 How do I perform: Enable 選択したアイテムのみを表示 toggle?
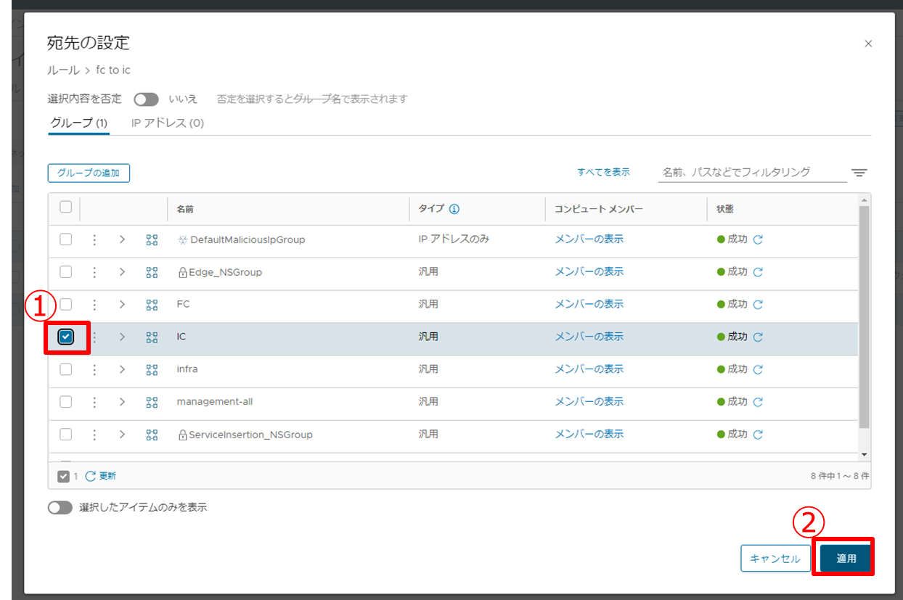click(60, 508)
